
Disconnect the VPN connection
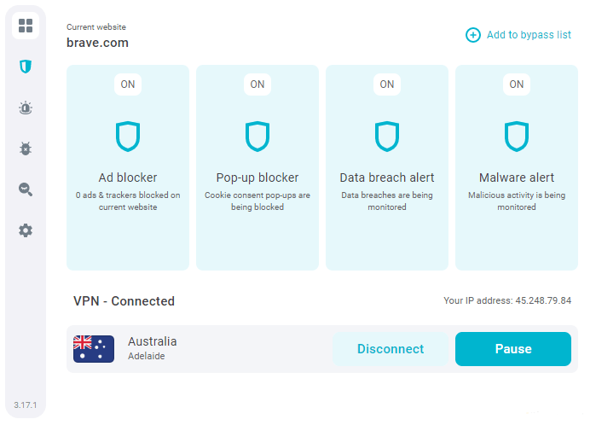click(391, 349)
